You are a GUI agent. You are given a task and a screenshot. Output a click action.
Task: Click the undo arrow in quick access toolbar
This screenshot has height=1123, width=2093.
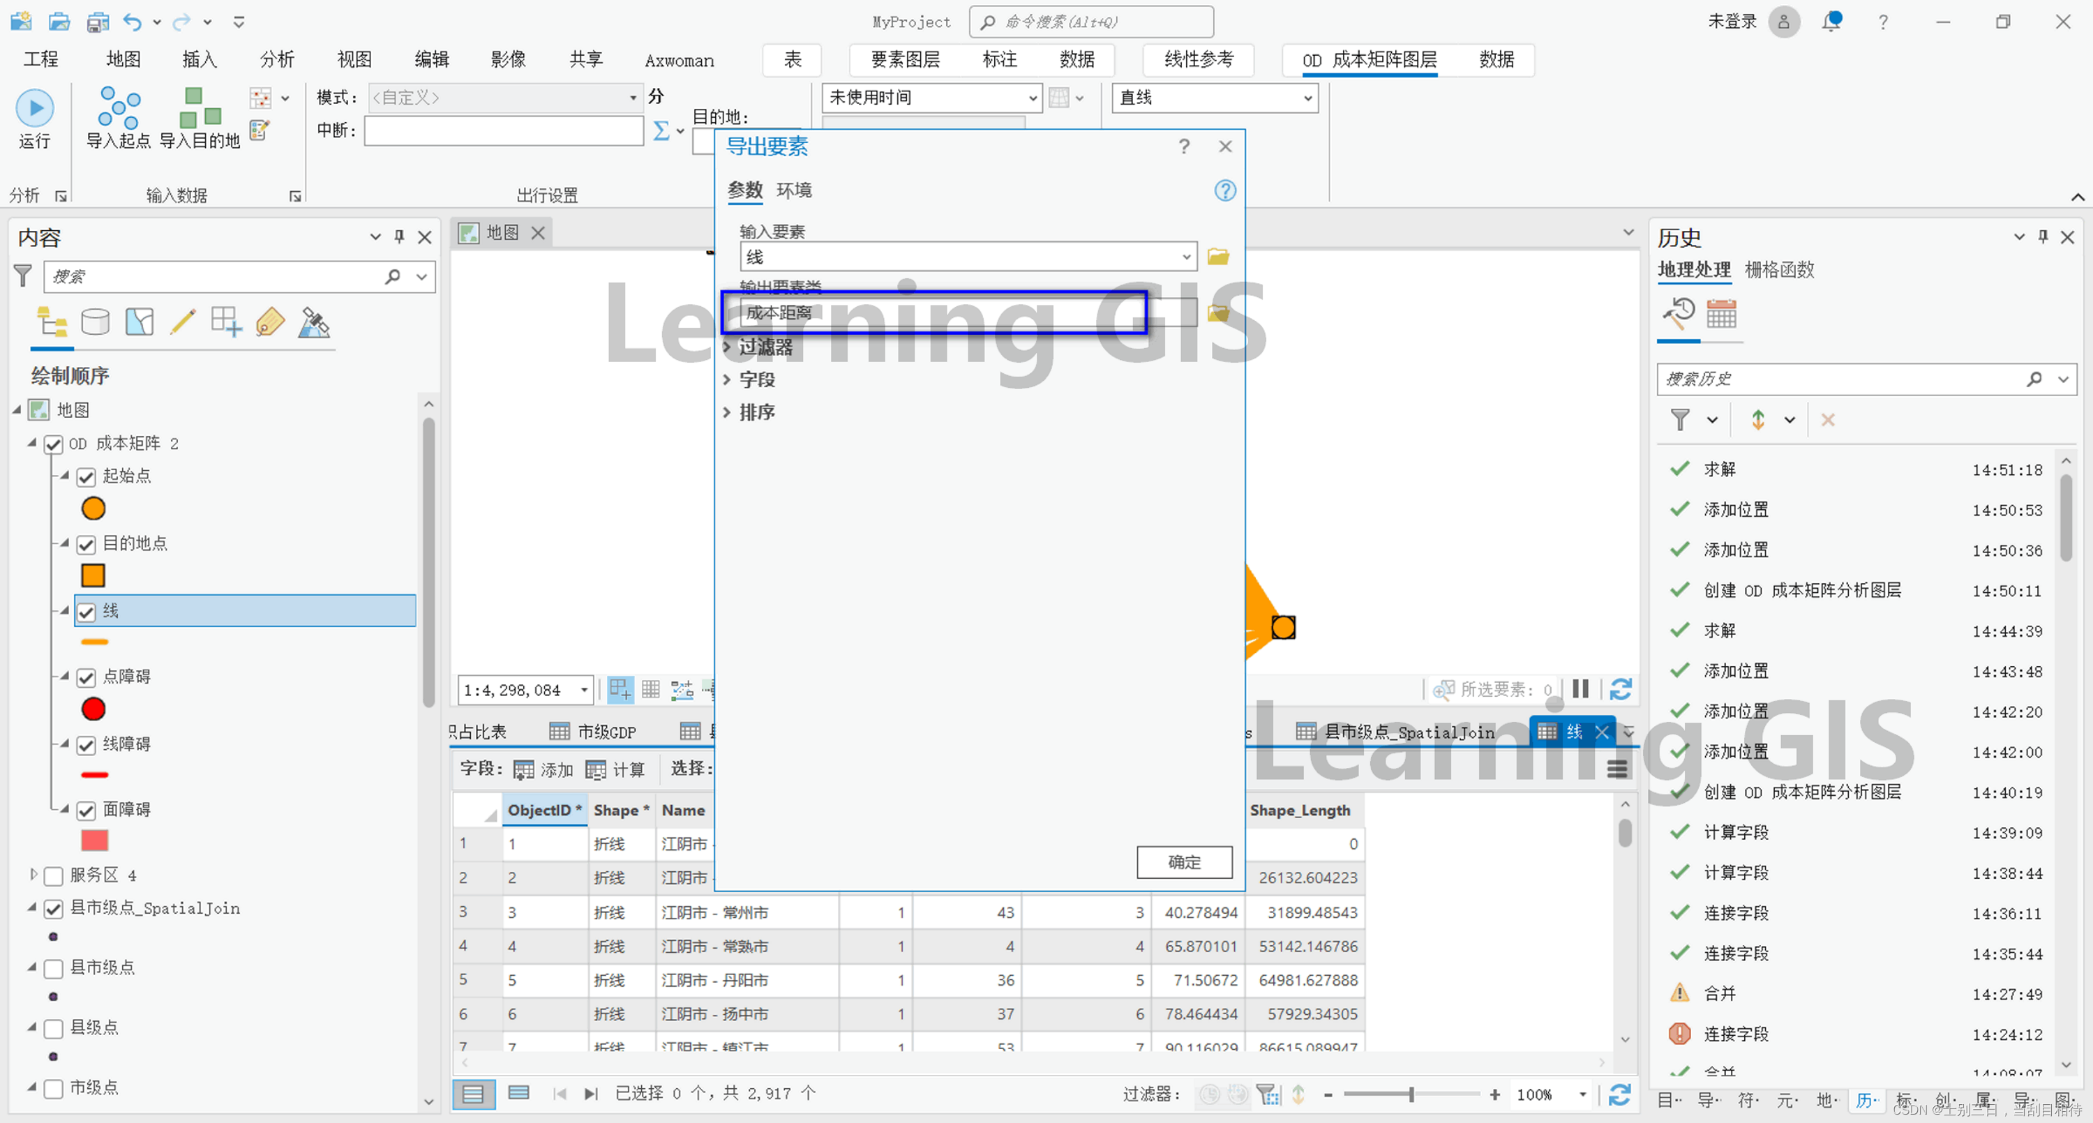click(133, 22)
